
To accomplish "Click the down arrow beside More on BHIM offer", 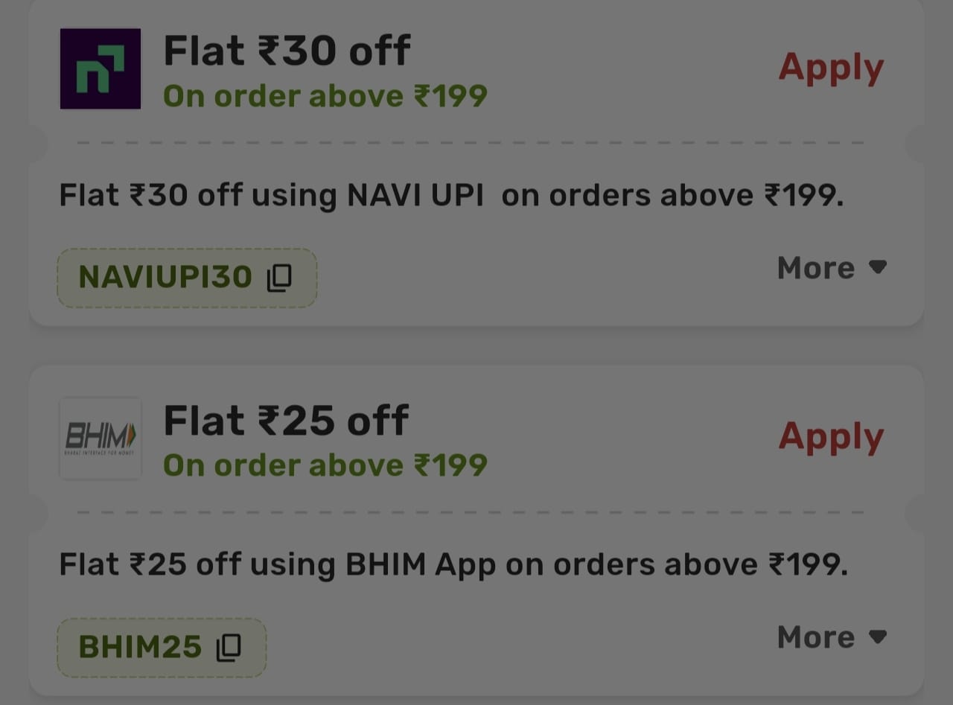I will click(879, 637).
